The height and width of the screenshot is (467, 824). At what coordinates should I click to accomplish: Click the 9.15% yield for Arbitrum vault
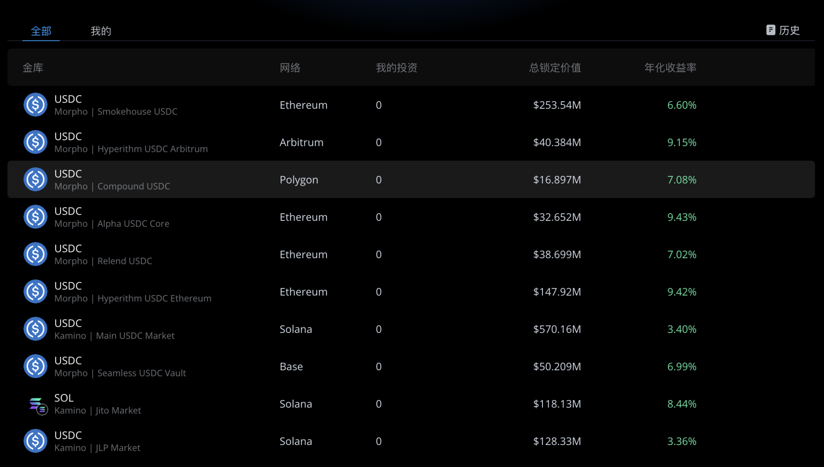point(682,142)
